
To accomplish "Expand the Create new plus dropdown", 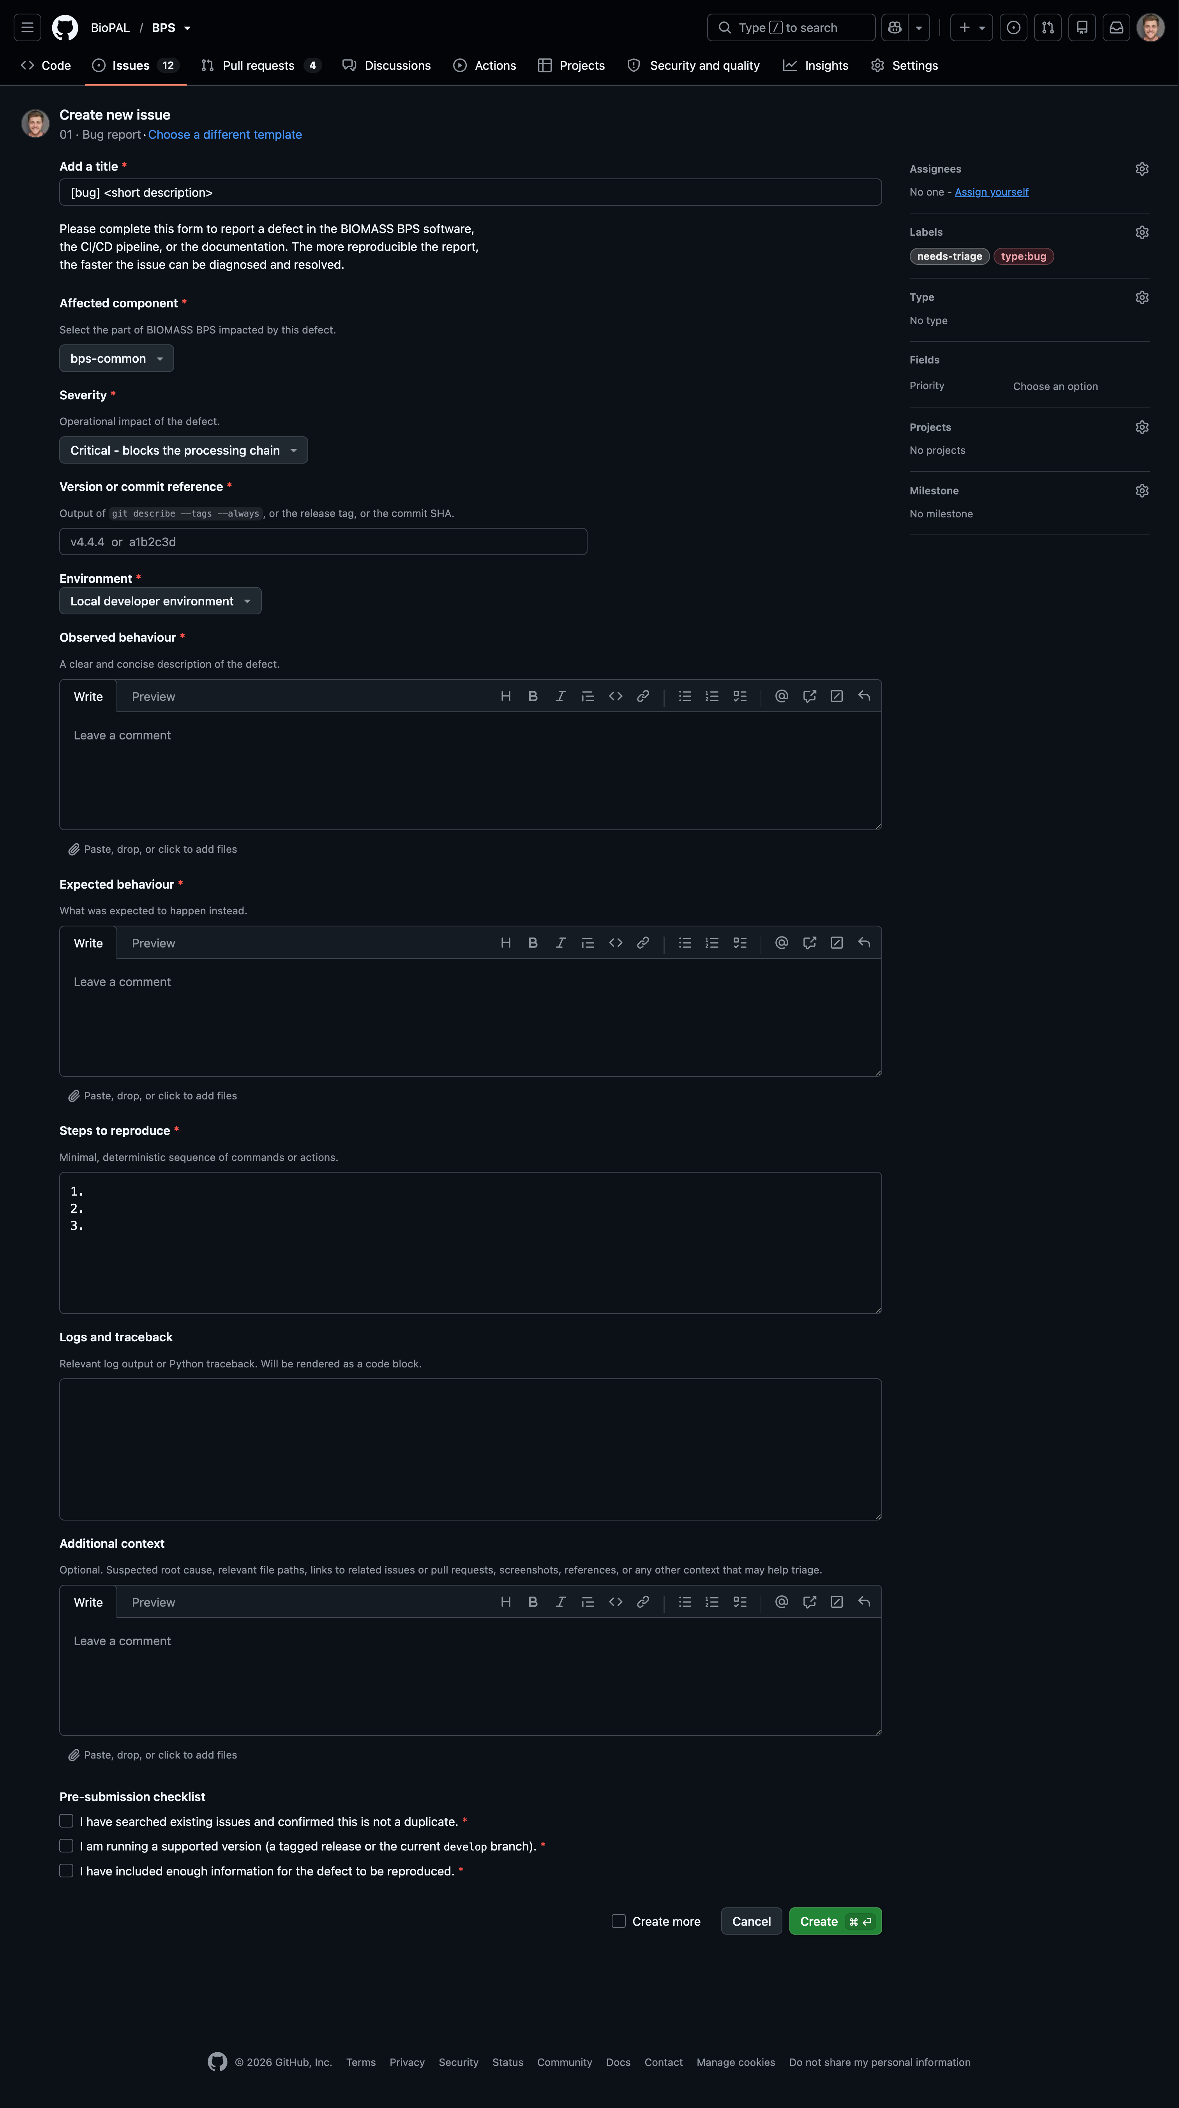I will coord(972,28).
